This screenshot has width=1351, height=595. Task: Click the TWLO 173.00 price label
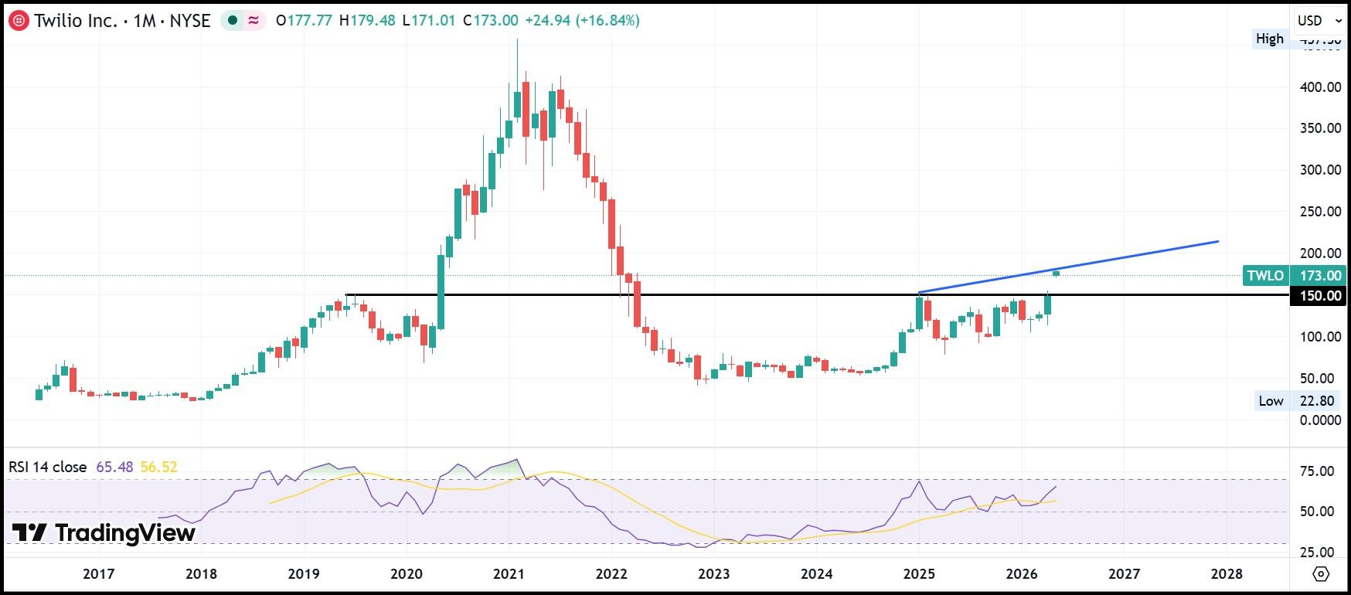pyautogui.click(x=1295, y=275)
